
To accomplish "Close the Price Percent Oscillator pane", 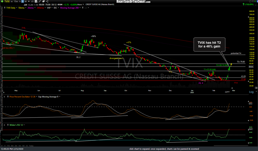I will [x=5, y=97].
